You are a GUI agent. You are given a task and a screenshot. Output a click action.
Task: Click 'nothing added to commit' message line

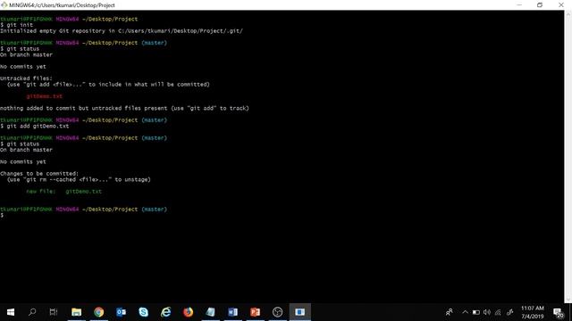coord(124,108)
